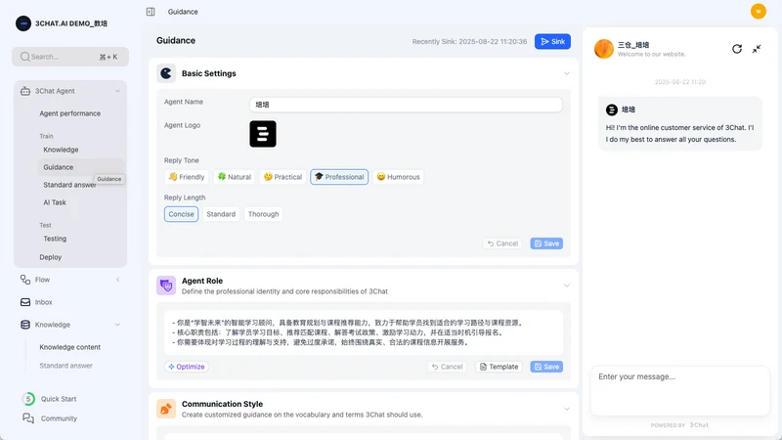The image size is (782, 440).
Task: Select the Practical reply tone
Action: coord(282,177)
